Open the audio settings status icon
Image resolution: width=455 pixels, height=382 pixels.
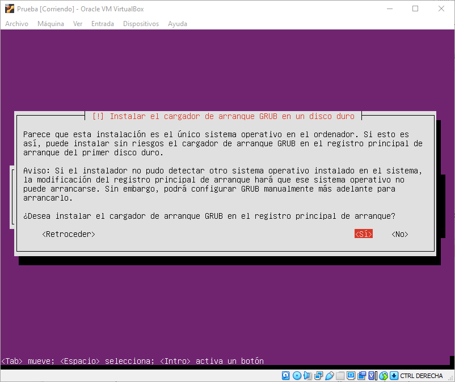[307, 376]
